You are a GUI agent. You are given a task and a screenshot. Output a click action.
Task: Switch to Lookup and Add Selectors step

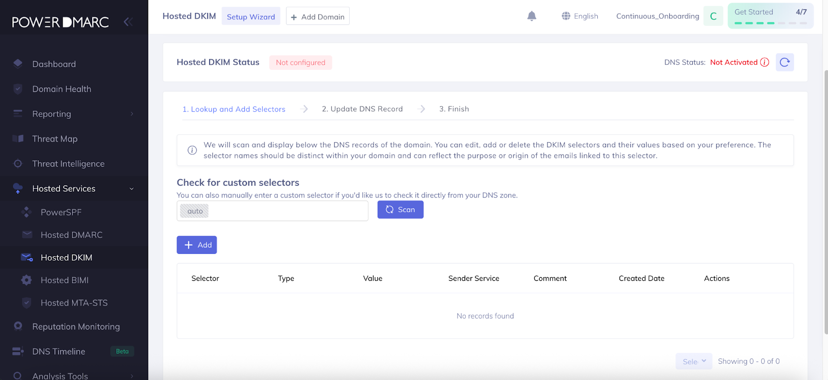coord(233,109)
